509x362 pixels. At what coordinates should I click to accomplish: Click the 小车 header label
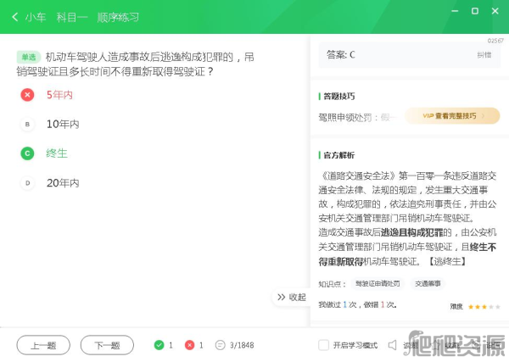pyautogui.click(x=36, y=17)
